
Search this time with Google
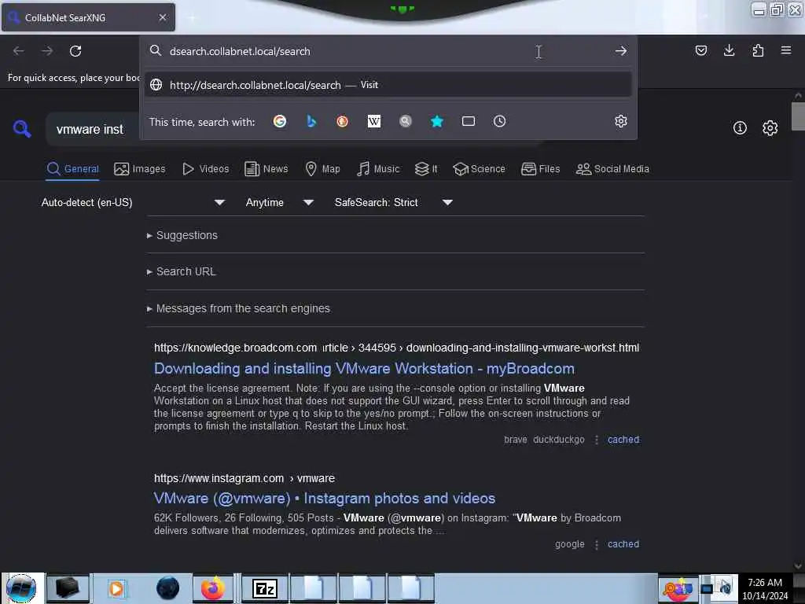point(280,121)
